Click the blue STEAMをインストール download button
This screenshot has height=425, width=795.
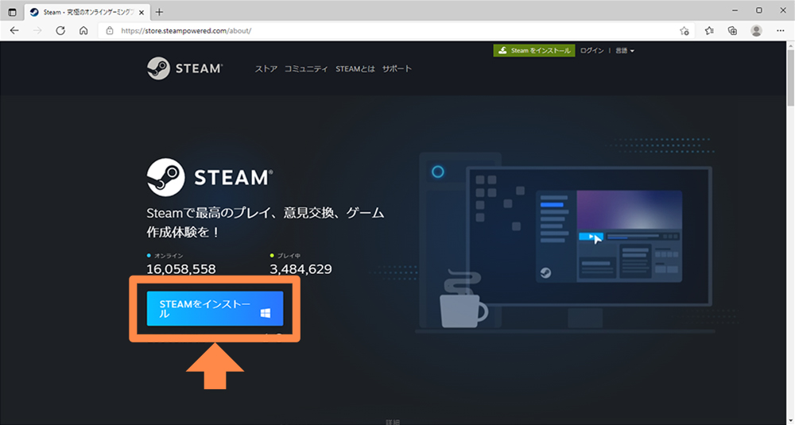215,309
